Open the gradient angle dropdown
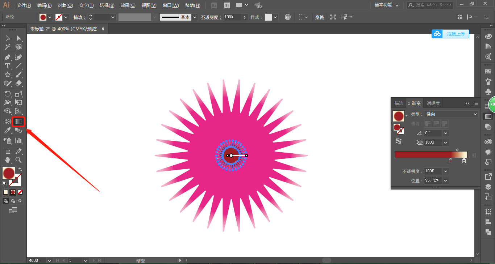The height and width of the screenshot is (264, 495). (445, 133)
